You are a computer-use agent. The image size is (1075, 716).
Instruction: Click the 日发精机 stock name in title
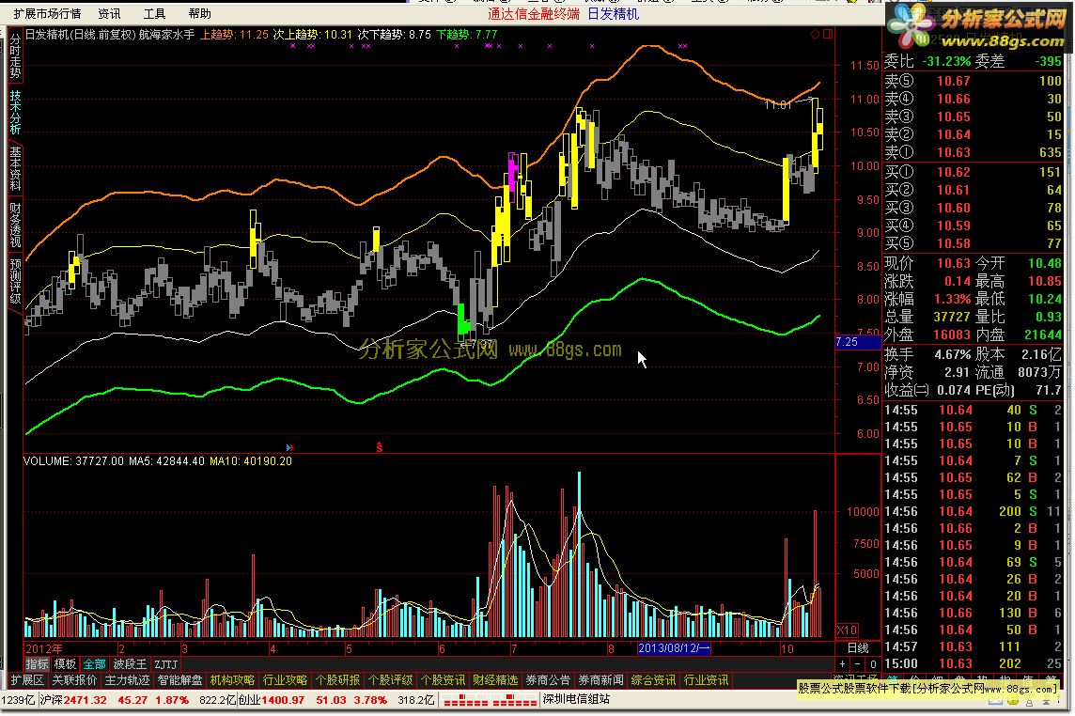point(614,14)
